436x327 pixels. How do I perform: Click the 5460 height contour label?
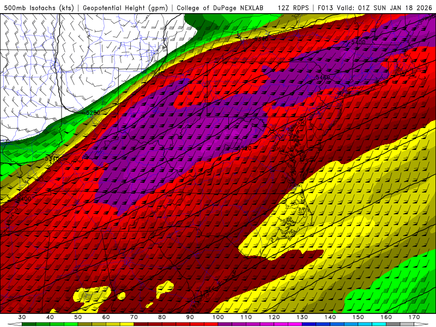point(323,77)
